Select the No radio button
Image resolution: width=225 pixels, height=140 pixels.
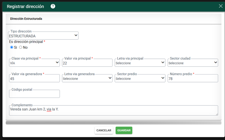21,47
